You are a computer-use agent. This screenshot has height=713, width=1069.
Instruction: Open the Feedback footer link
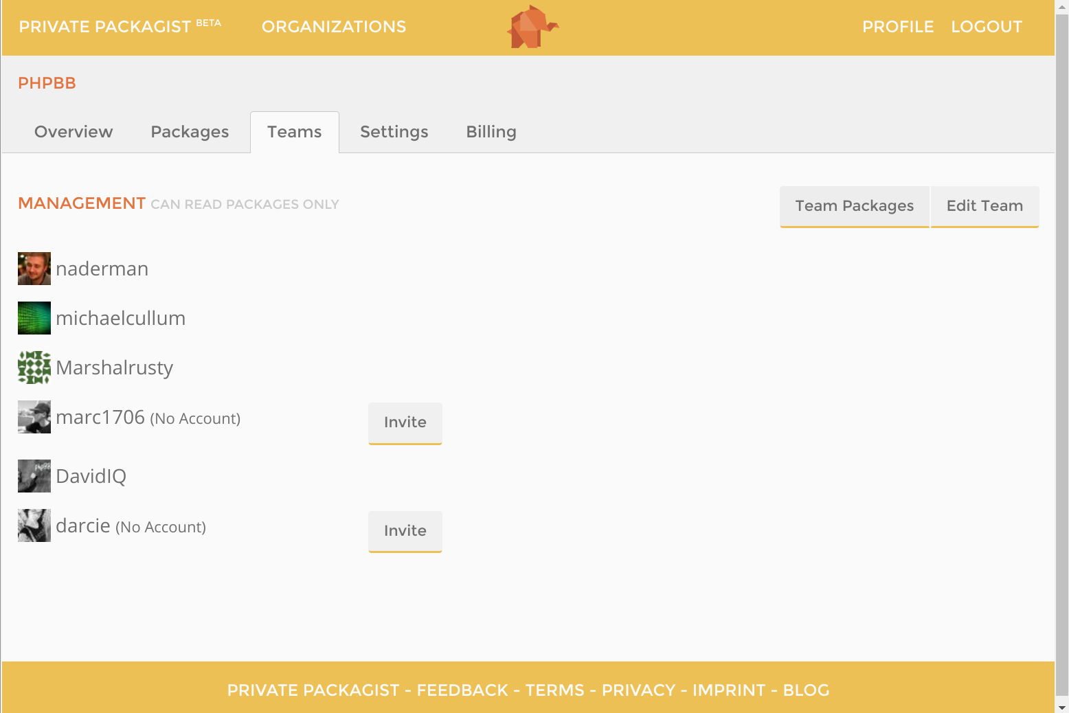(462, 690)
